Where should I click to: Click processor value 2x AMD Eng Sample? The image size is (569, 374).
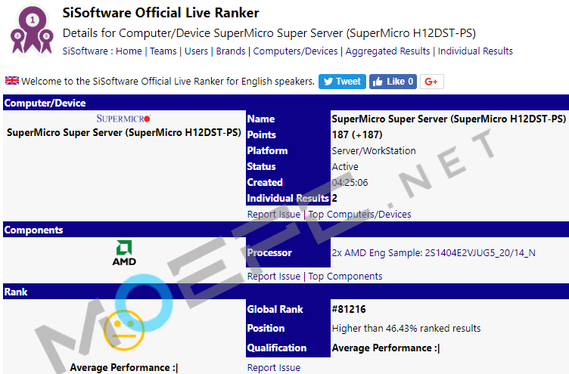coord(434,252)
